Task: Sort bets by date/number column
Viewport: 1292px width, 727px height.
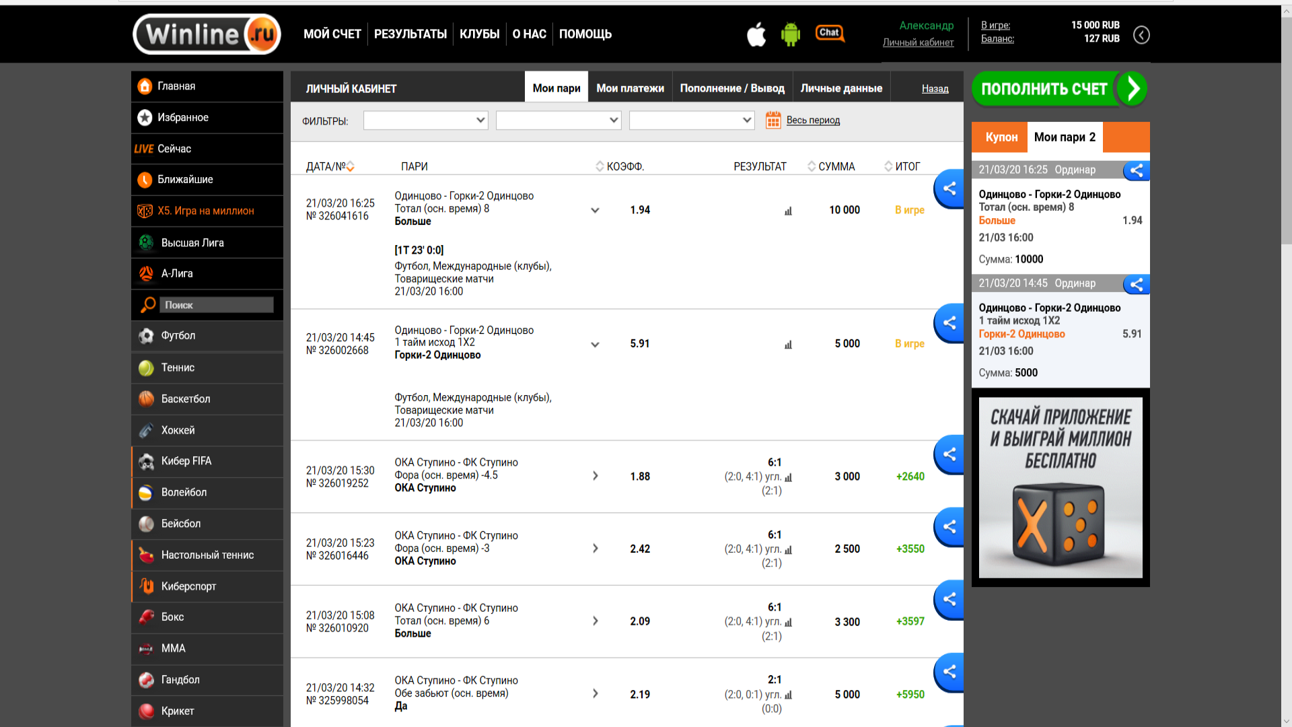Action: coord(350,166)
